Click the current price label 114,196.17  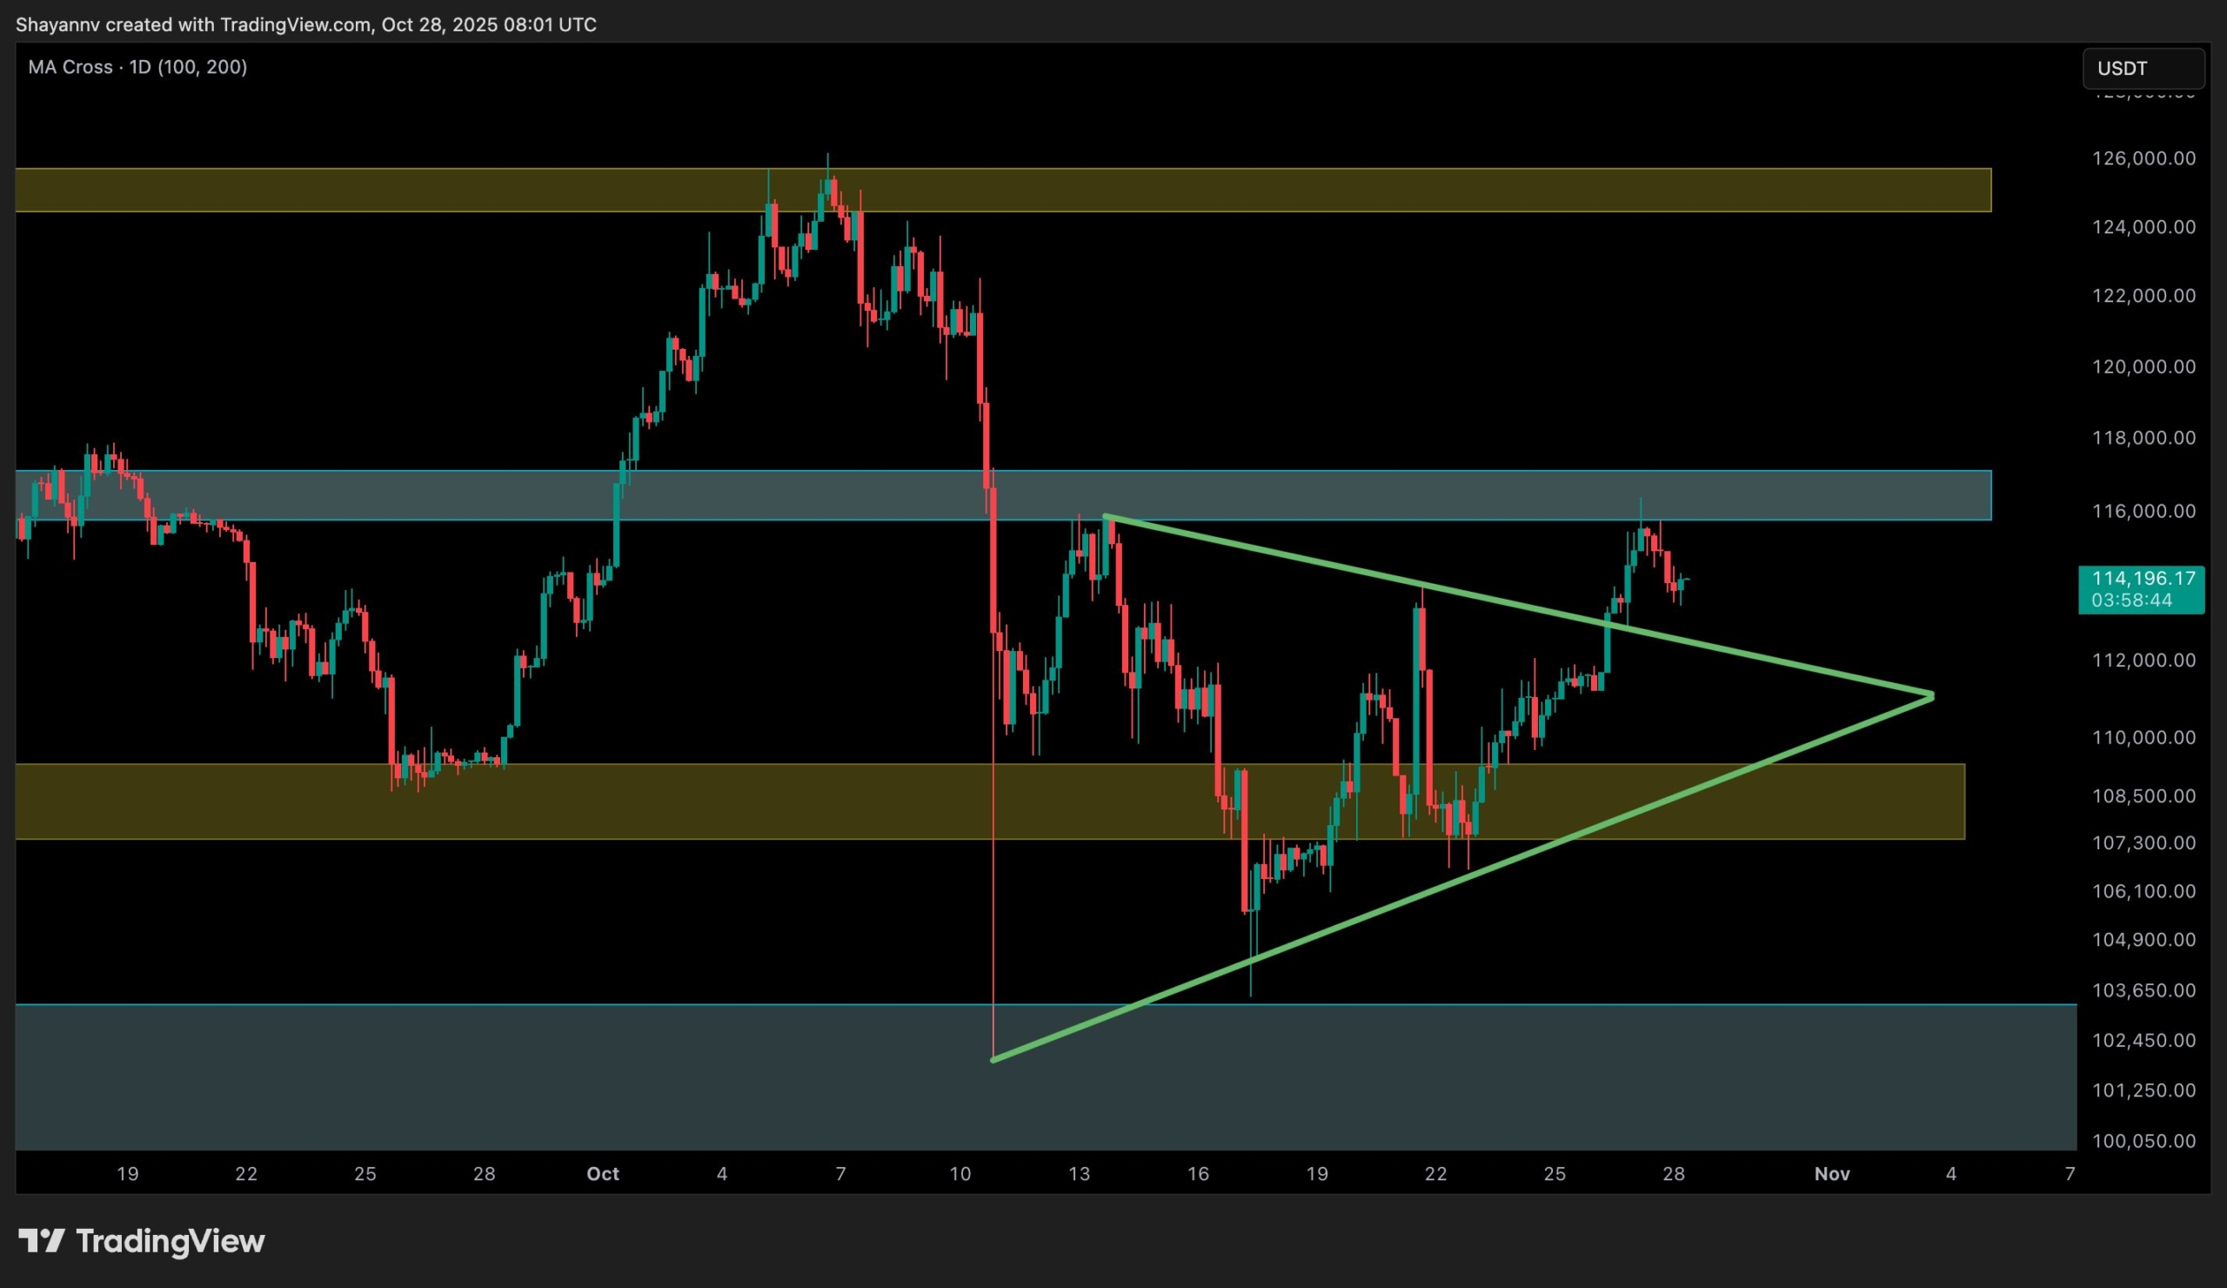click(2143, 579)
